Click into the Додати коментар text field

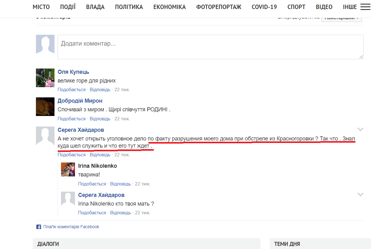tap(210, 47)
